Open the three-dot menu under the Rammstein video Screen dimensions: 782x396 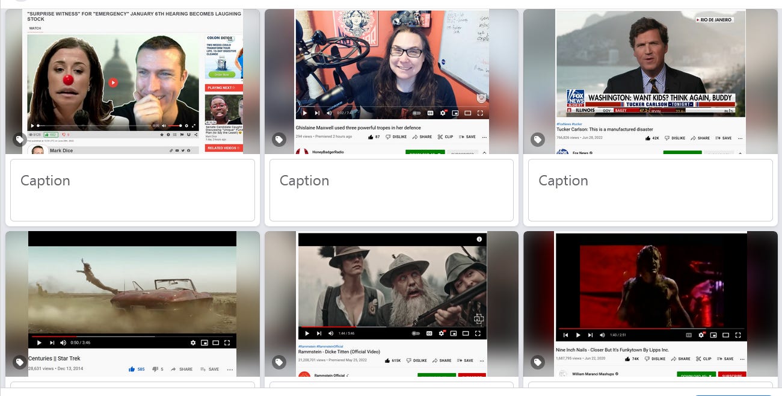483,360
